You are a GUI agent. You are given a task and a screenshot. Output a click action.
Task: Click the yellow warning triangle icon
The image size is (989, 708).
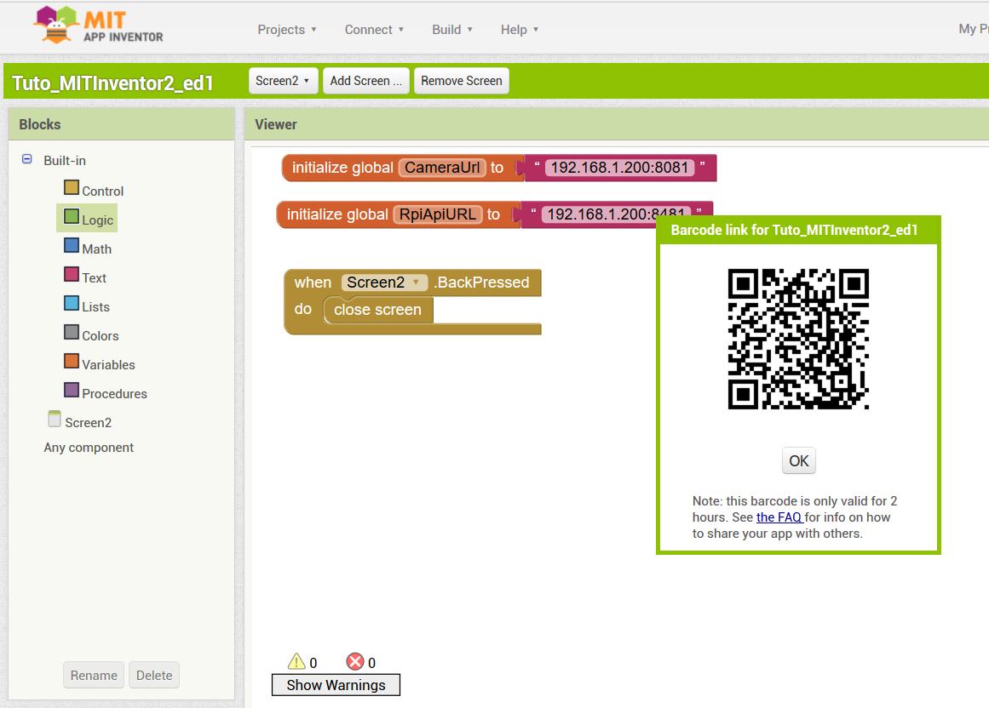click(296, 661)
